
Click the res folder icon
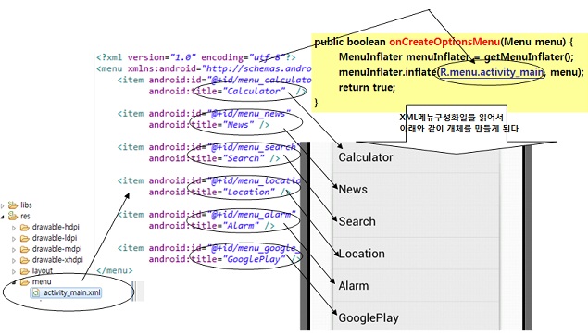(x=13, y=216)
